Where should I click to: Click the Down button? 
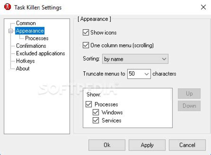189,106
